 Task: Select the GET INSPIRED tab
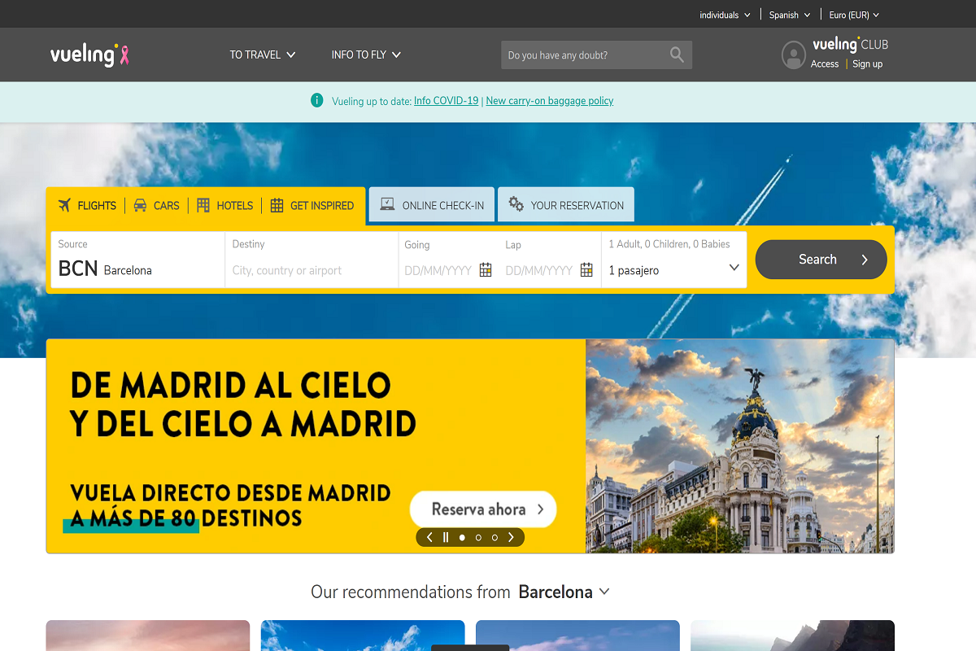point(312,205)
